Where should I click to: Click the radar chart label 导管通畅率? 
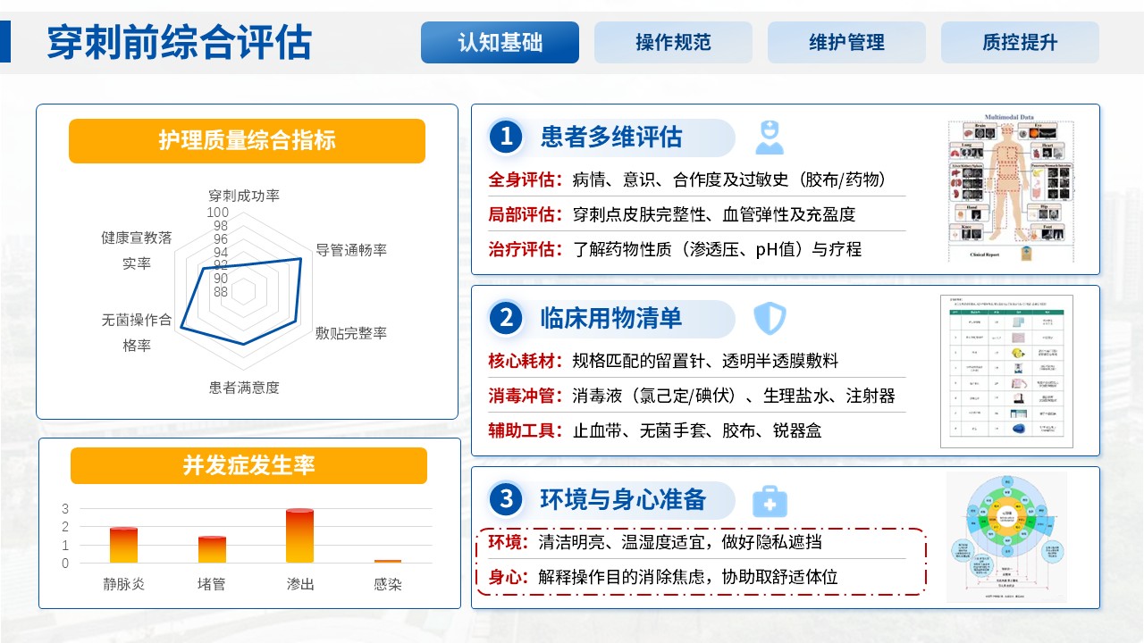pos(351,250)
